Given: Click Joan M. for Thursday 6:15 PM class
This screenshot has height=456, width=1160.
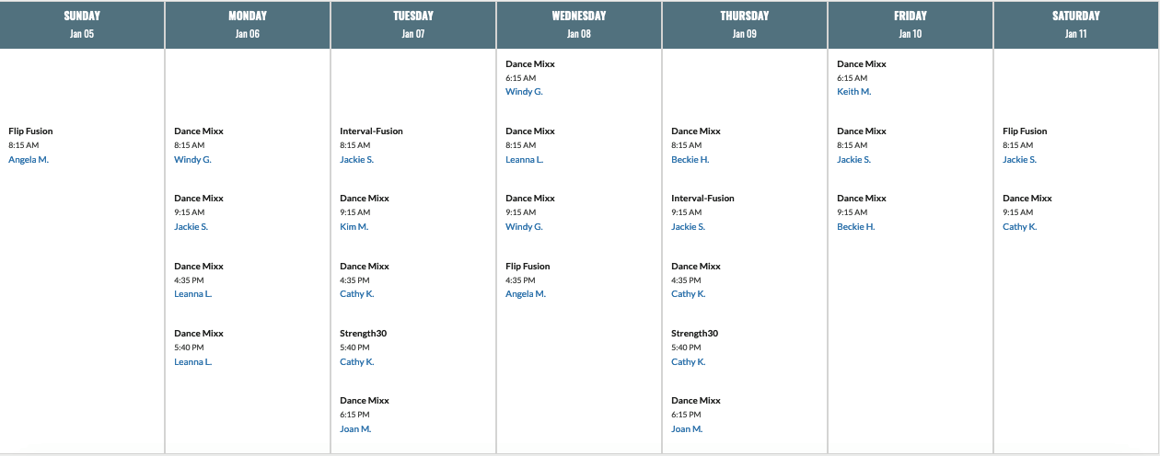Looking at the screenshot, I should pyautogui.click(x=687, y=428).
